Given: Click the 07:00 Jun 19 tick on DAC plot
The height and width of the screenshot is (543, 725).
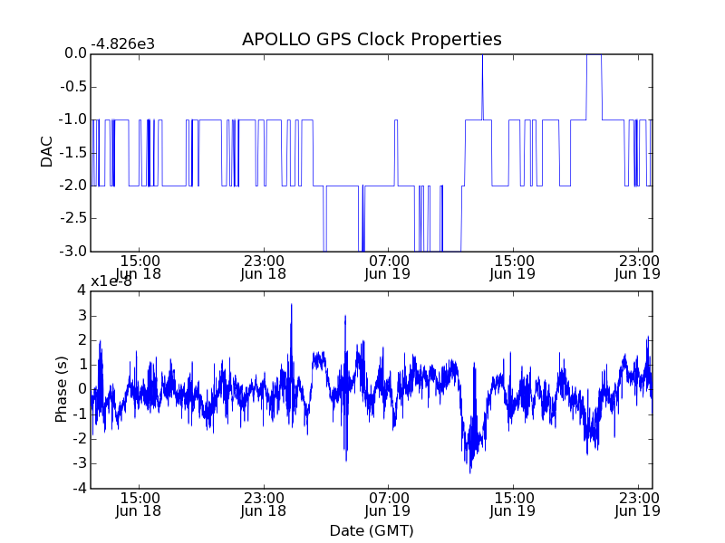Looking at the screenshot, I should click(388, 251).
